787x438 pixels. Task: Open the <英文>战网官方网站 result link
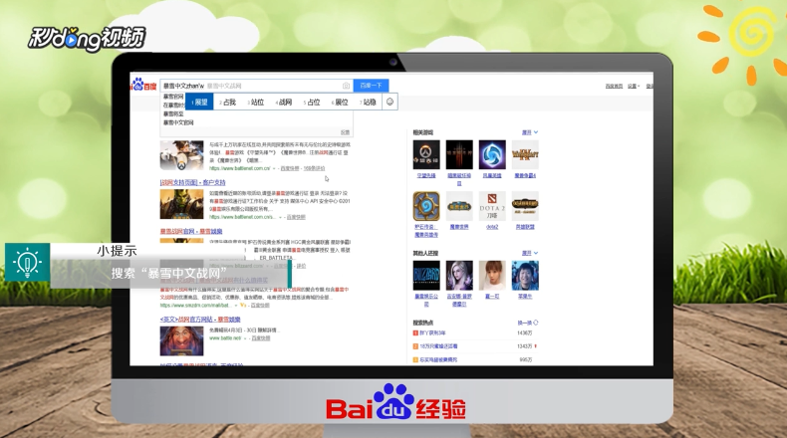coord(200,320)
